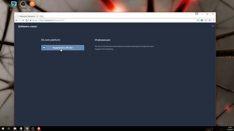Close the Добавить канал dialog

click(213, 26)
